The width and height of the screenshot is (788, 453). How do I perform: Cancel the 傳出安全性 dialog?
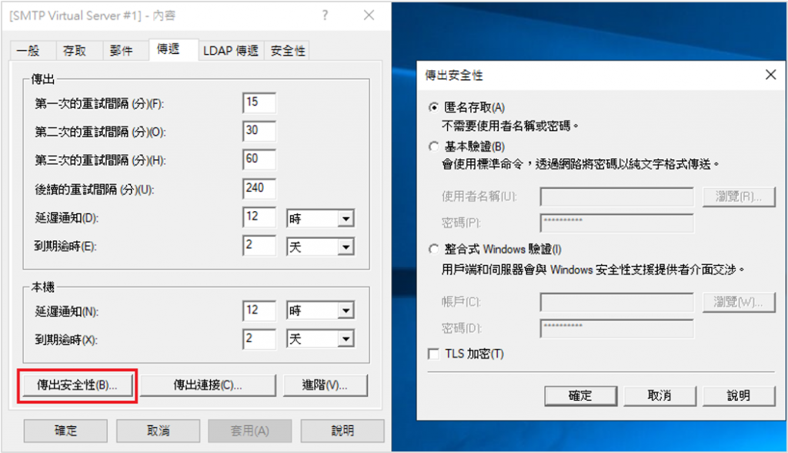[659, 396]
